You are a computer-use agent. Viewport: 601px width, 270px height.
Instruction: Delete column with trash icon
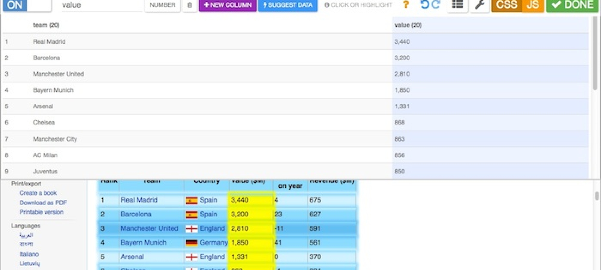pyautogui.click(x=190, y=5)
